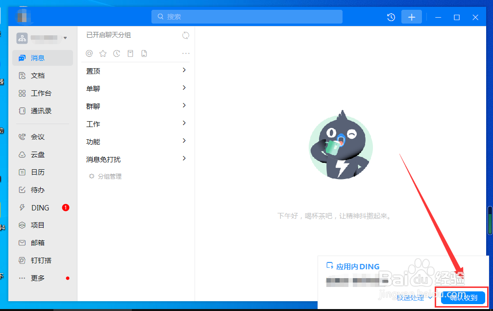Click the 消息免打扰 group label

pos(103,159)
